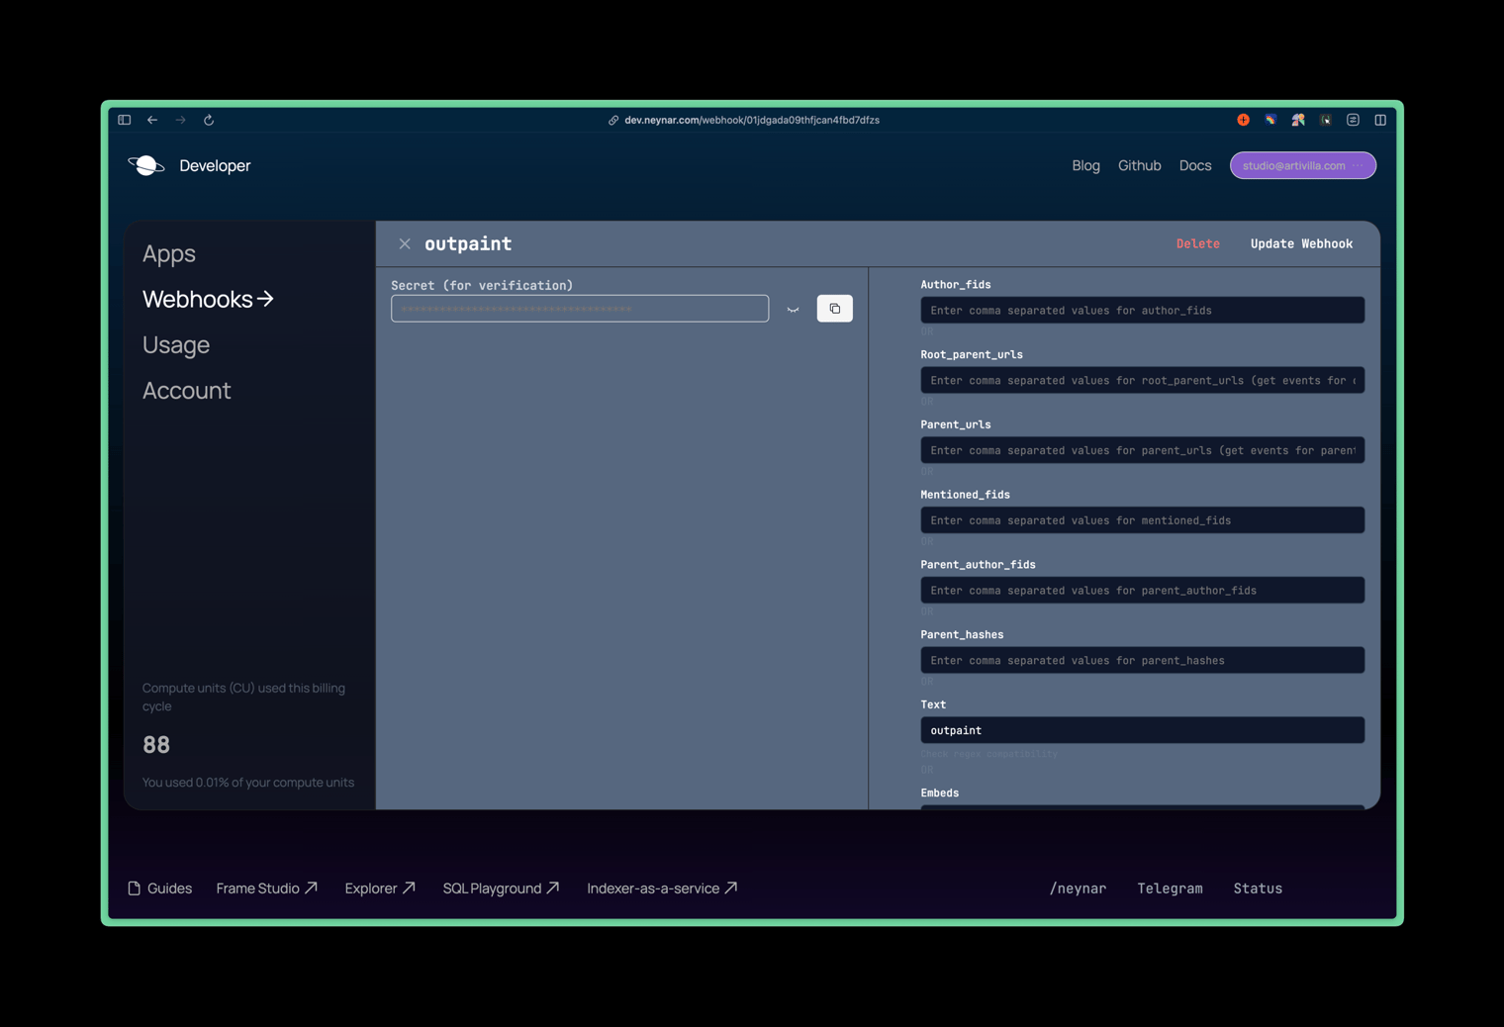Click the Indexer-as-a-service external arrow icon
The image size is (1504, 1027).
[731, 887]
